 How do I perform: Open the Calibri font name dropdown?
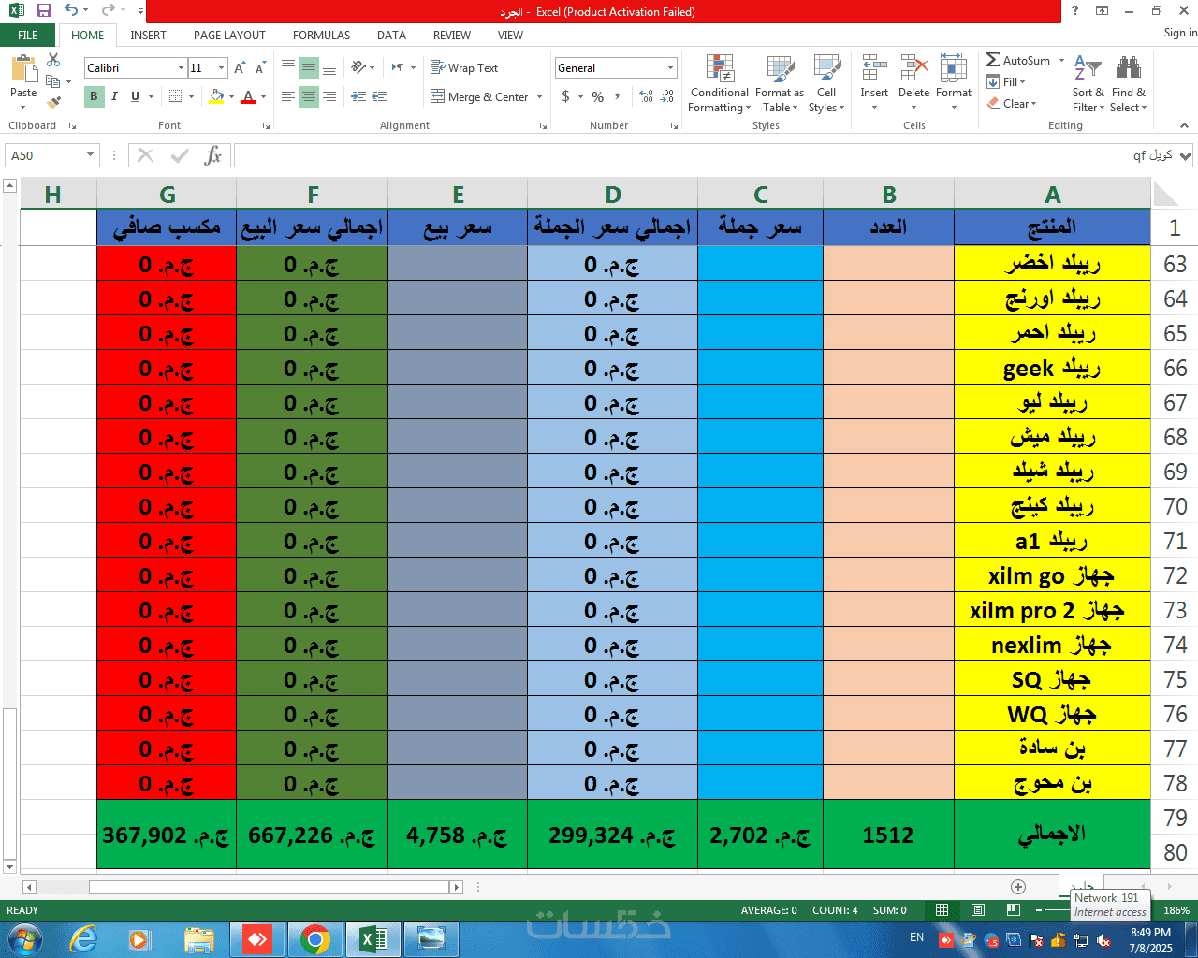[x=181, y=68]
